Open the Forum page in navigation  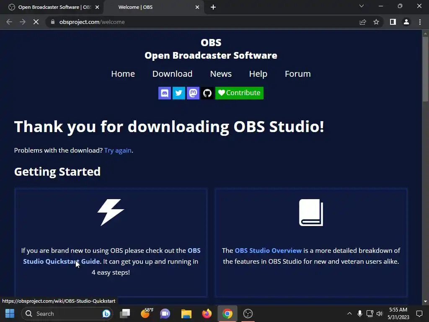click(x=298, y=74)
